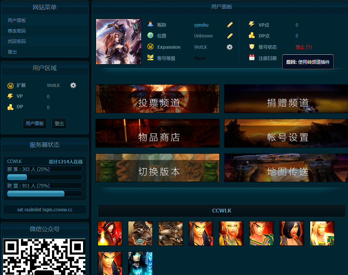This screenshot has height=275, width=348.
Task: Open Expansion settings via the gear icon
Action: (229, 47)
